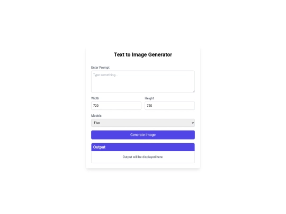Focus the Width input field

116,106
